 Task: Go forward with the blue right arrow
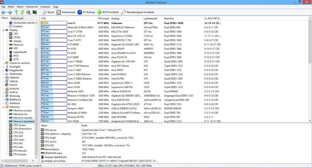tap(10, 12)
